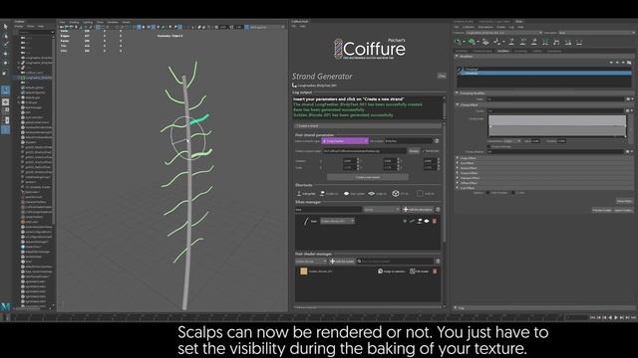Open the viewport Shading menu
This screenshot has height=358, width=638.
point(74,22)
